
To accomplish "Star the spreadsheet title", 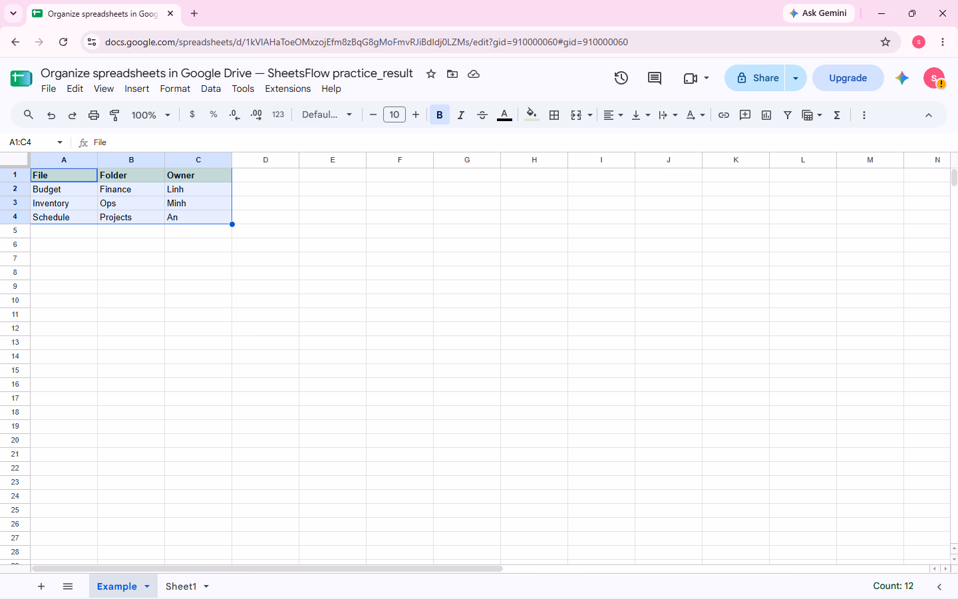I will 431,74.
